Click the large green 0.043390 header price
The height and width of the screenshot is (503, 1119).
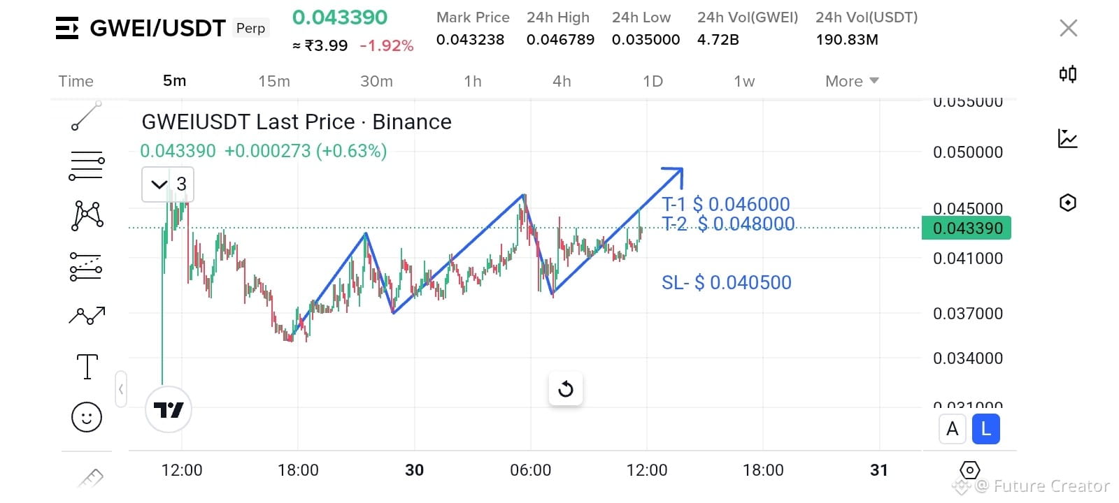(340, 17)
